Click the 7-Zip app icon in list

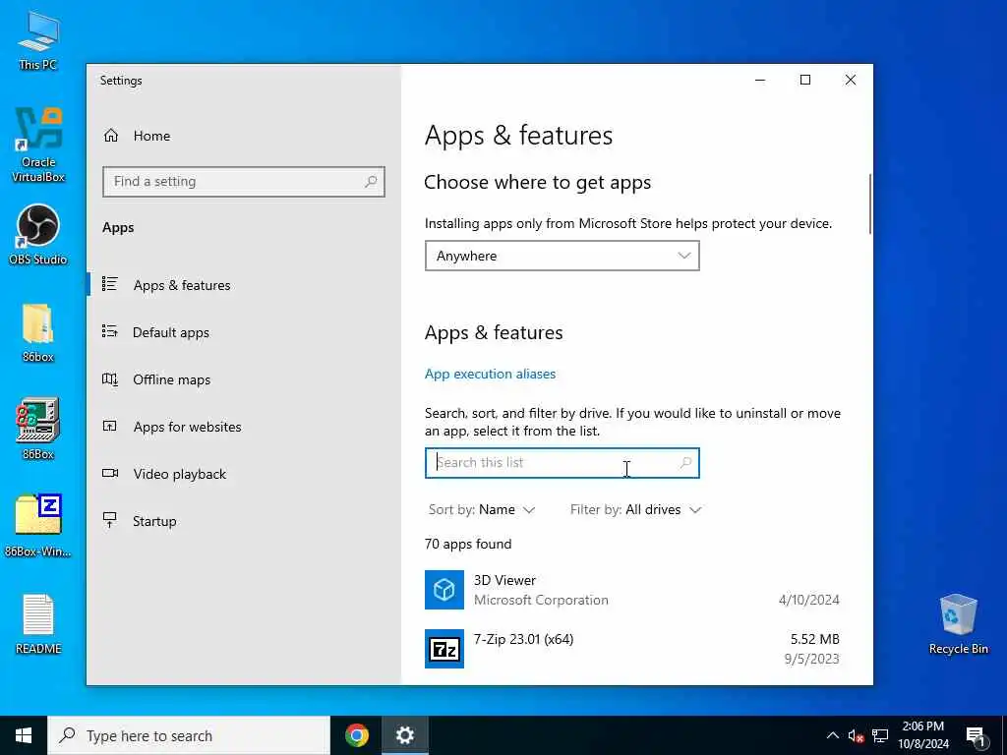coord(444,649)
